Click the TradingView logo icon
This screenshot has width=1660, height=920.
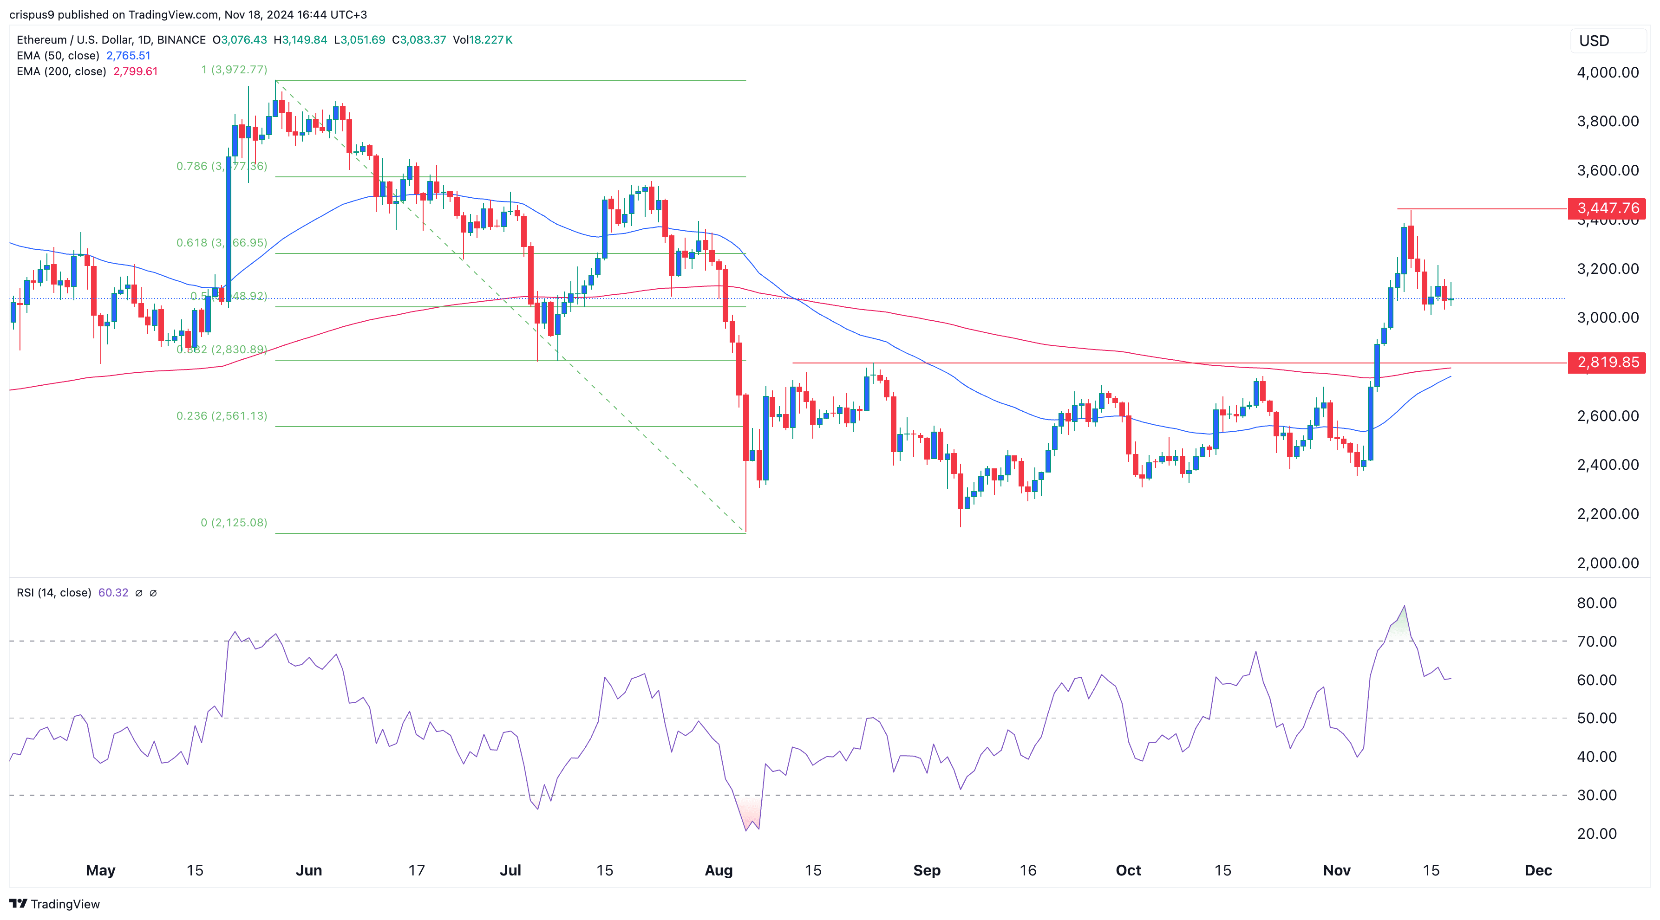(x=18, y=903)
